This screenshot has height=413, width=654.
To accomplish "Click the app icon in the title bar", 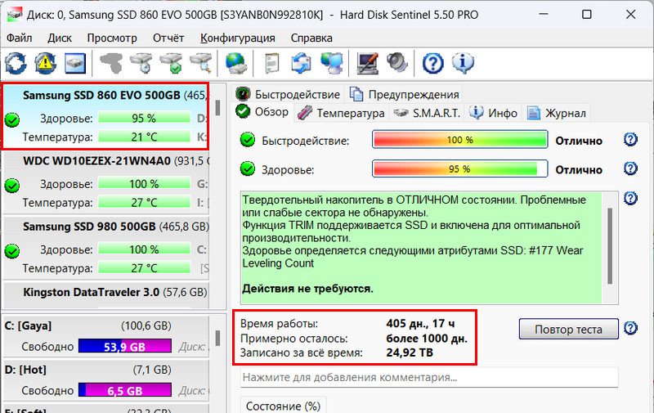I will click(15, 15).
